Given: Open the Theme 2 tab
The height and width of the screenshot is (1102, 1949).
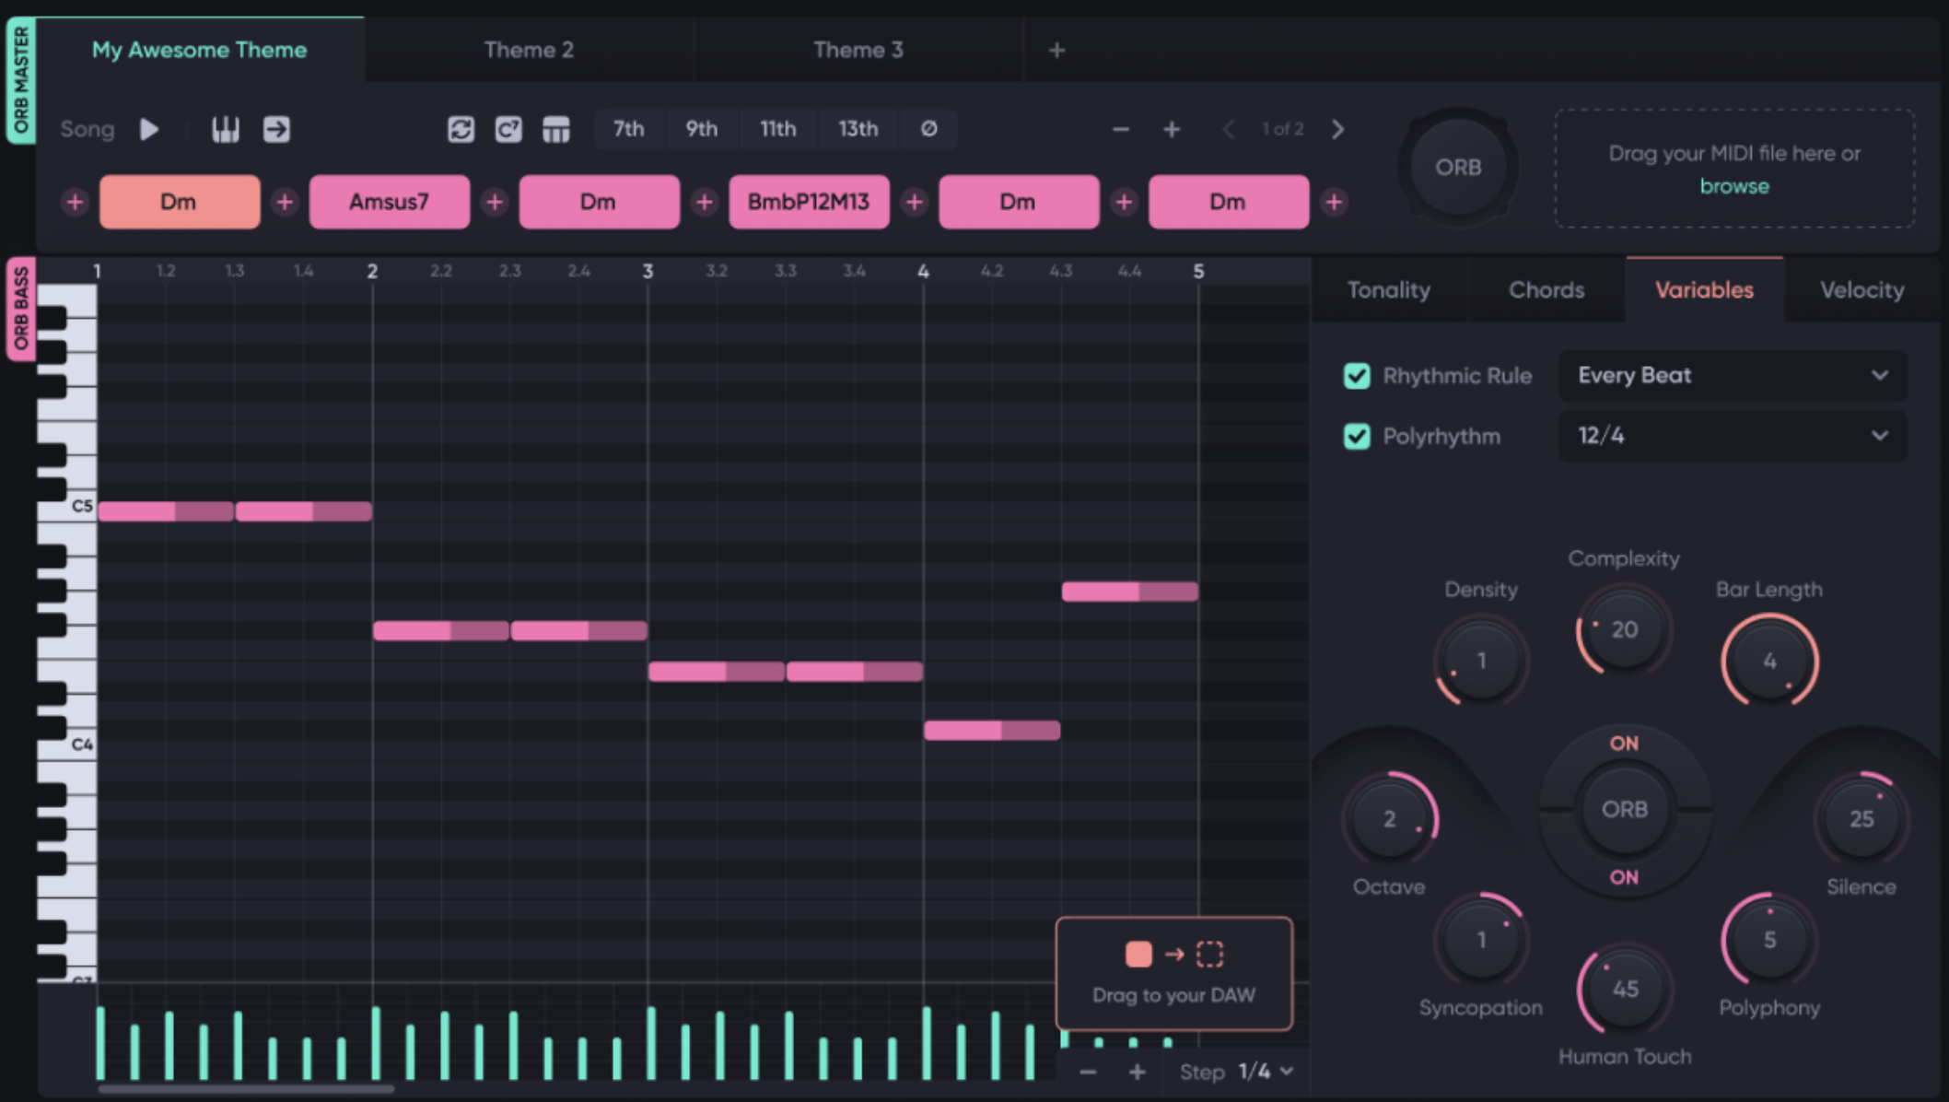Looking at the screenshot, I should [x=529, y=51].
